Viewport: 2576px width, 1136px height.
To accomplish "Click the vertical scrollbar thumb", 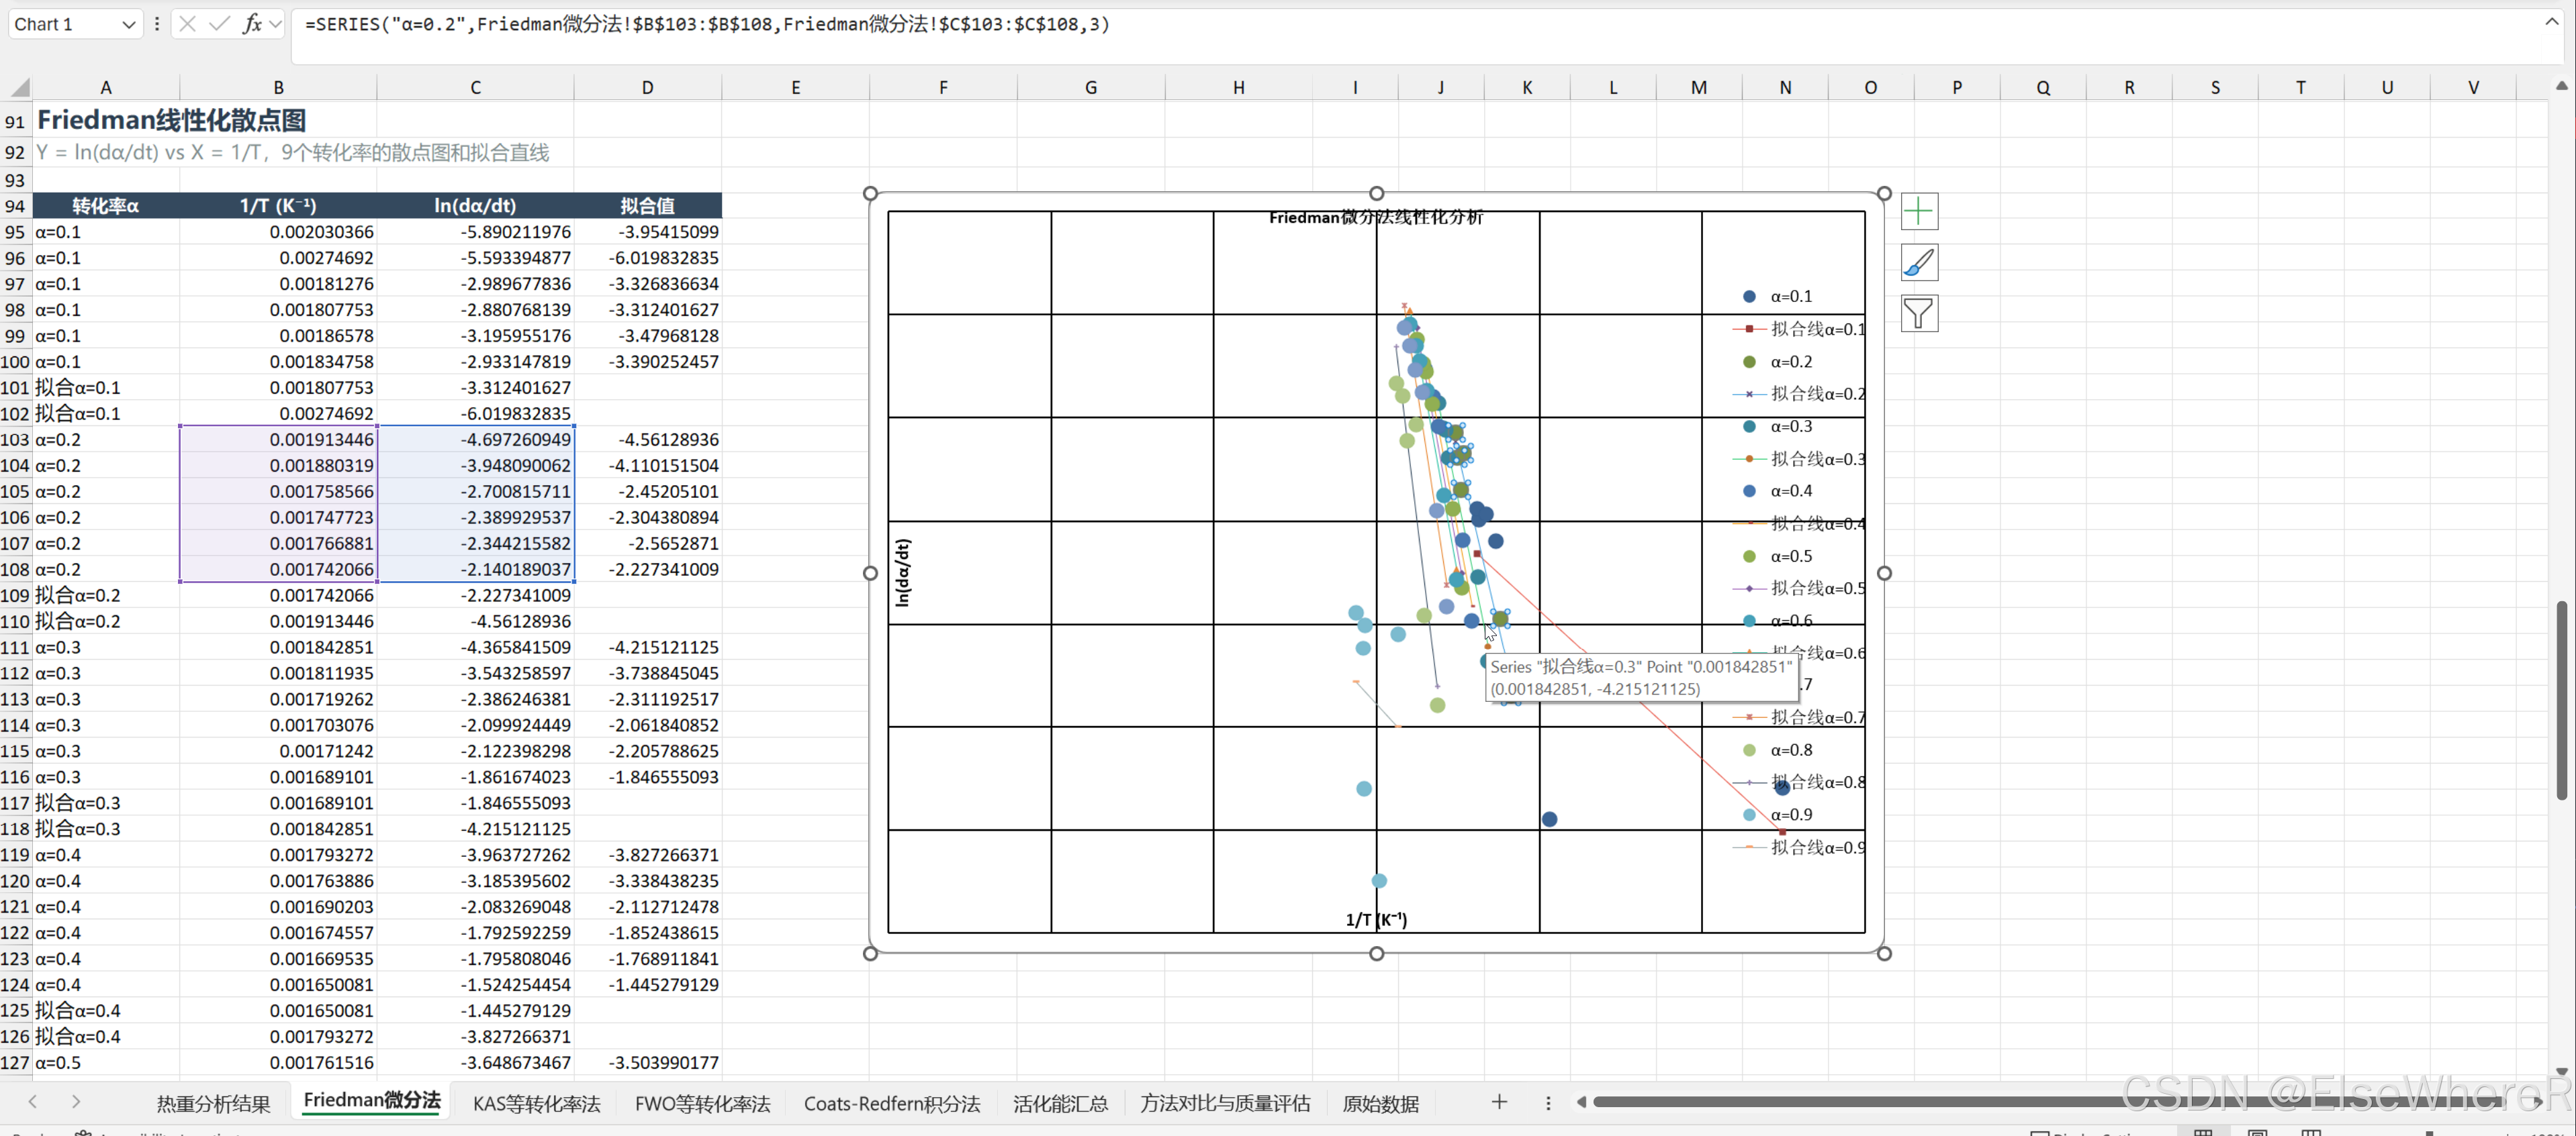I will tap(2561, 699).
